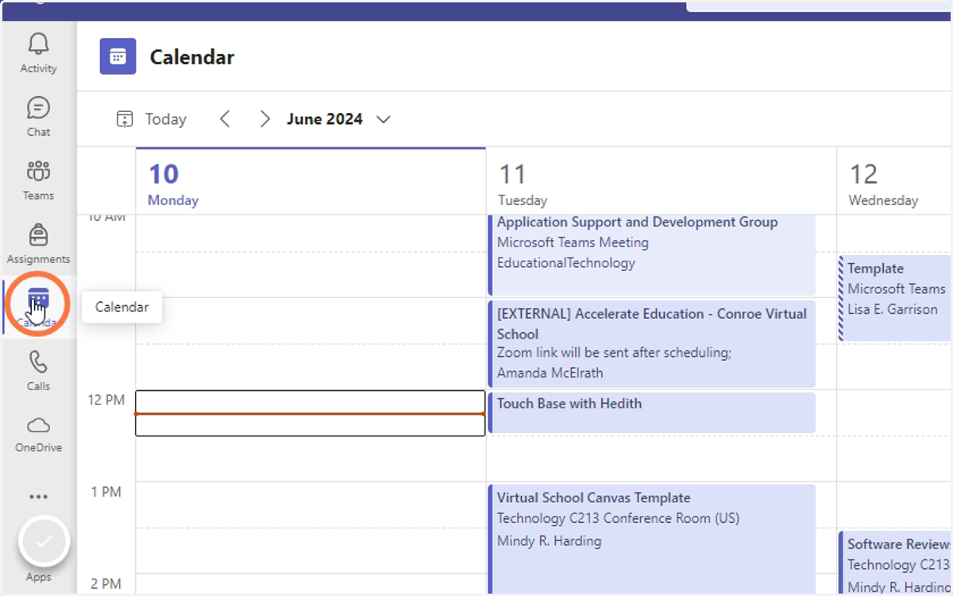Open the Template event on Wednesday

(x=895, y=298)
